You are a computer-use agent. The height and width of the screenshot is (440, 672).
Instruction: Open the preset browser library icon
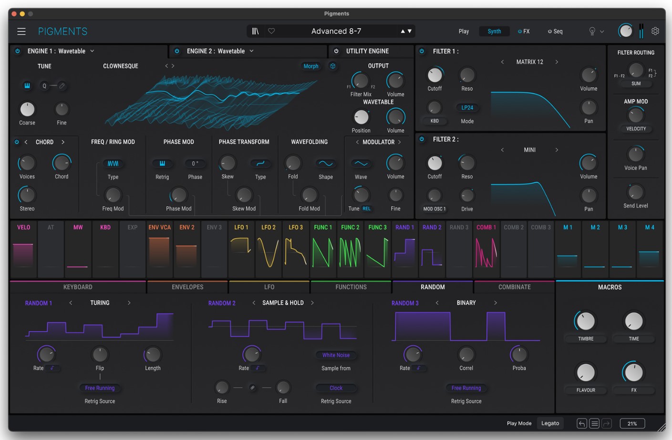[256, 31]
